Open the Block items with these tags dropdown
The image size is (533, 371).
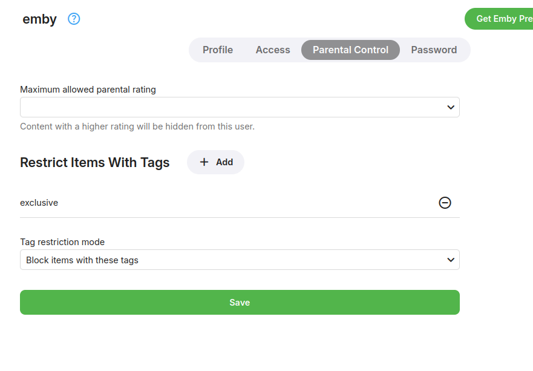239,260
